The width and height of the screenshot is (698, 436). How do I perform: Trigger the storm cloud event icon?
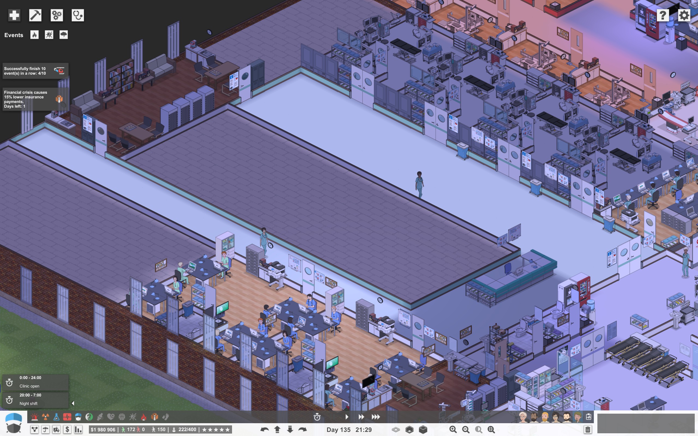[x=64, y=35]
